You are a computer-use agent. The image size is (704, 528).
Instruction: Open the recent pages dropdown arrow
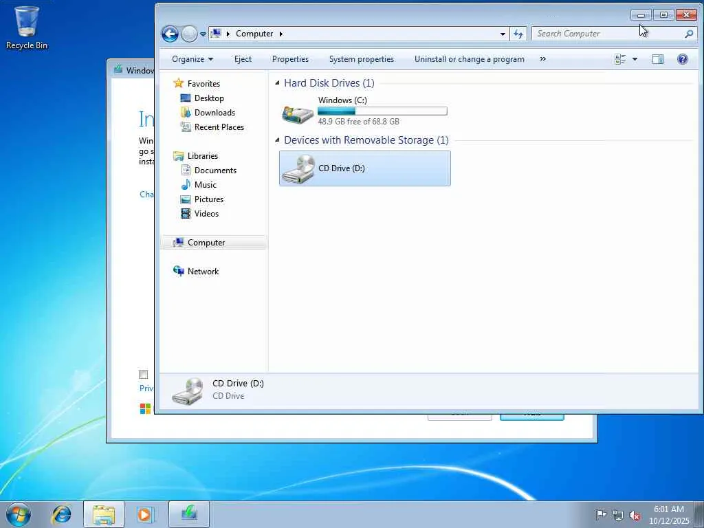click(x=203, y=34)
